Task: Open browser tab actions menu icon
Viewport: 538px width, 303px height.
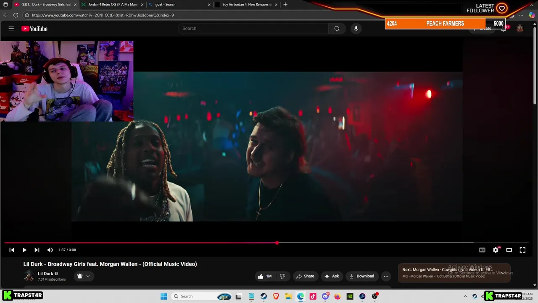Action: [x=5, y=5]
